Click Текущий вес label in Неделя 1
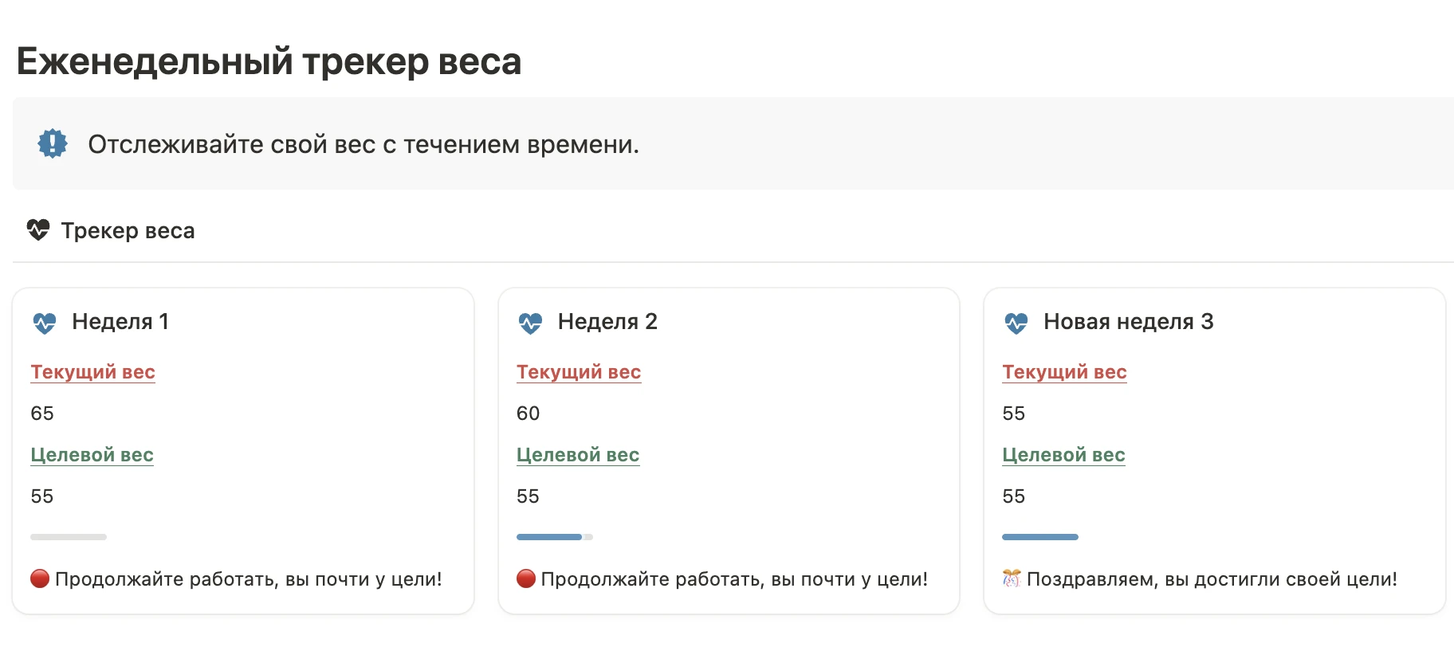 pos(92,372)
